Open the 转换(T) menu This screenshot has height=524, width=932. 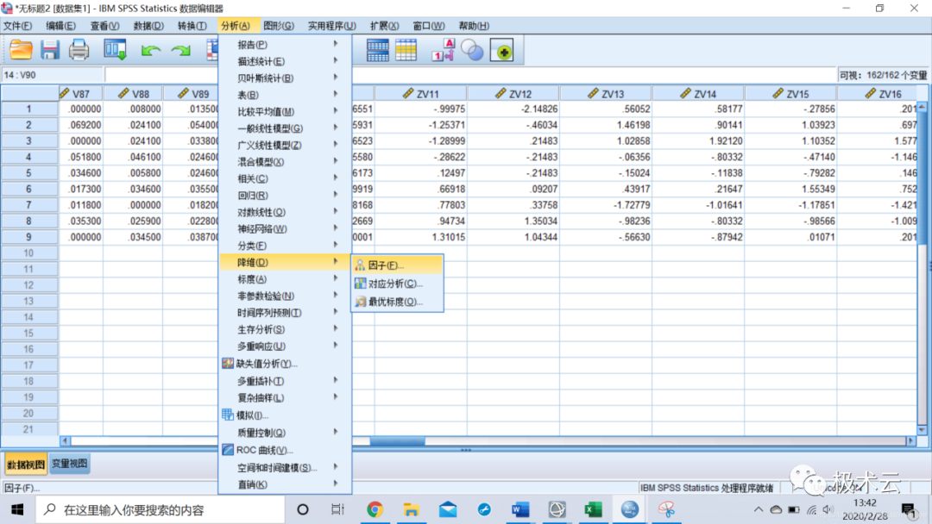click(192, 26)
